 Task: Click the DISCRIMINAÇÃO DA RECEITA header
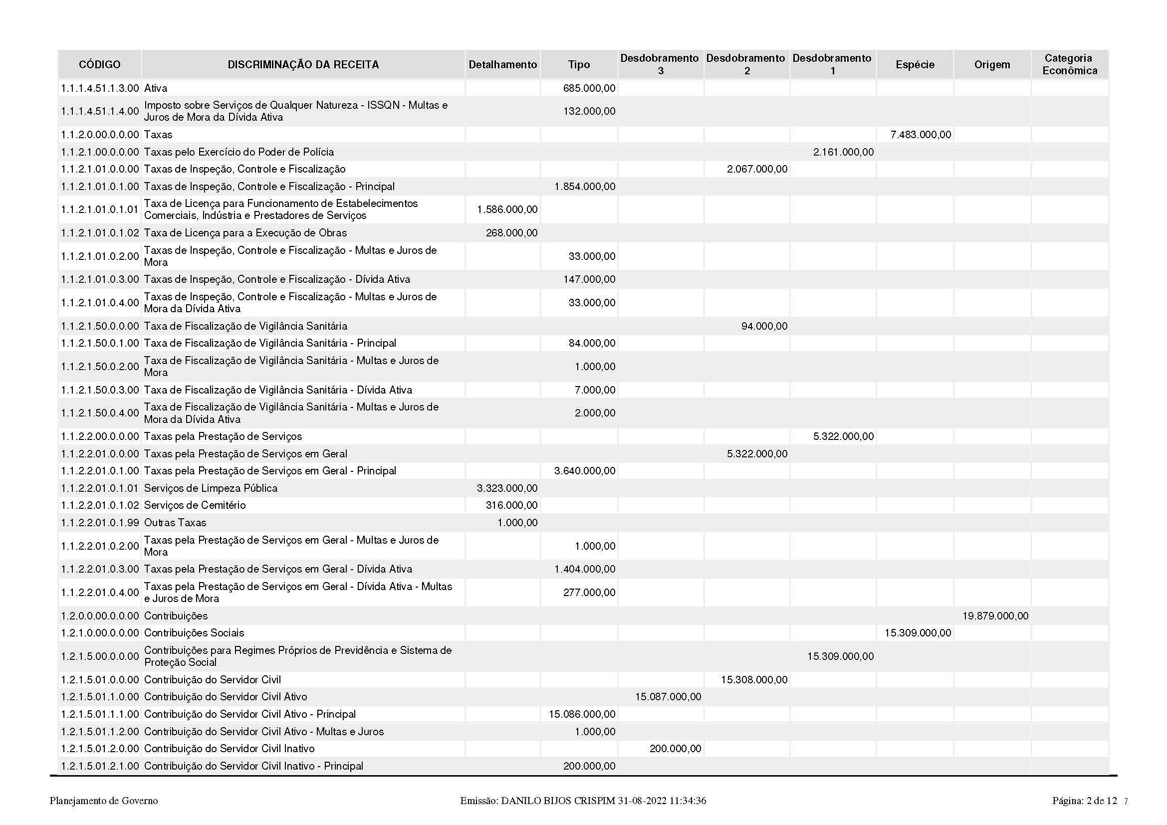click(303, 64)
